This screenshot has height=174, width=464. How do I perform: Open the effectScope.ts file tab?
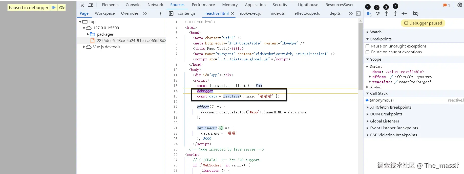click(x=307, y=13)
